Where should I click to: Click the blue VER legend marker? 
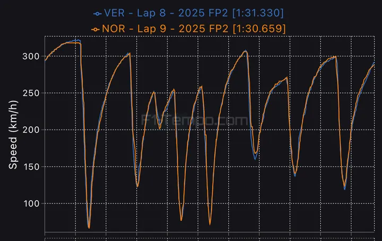98,14
